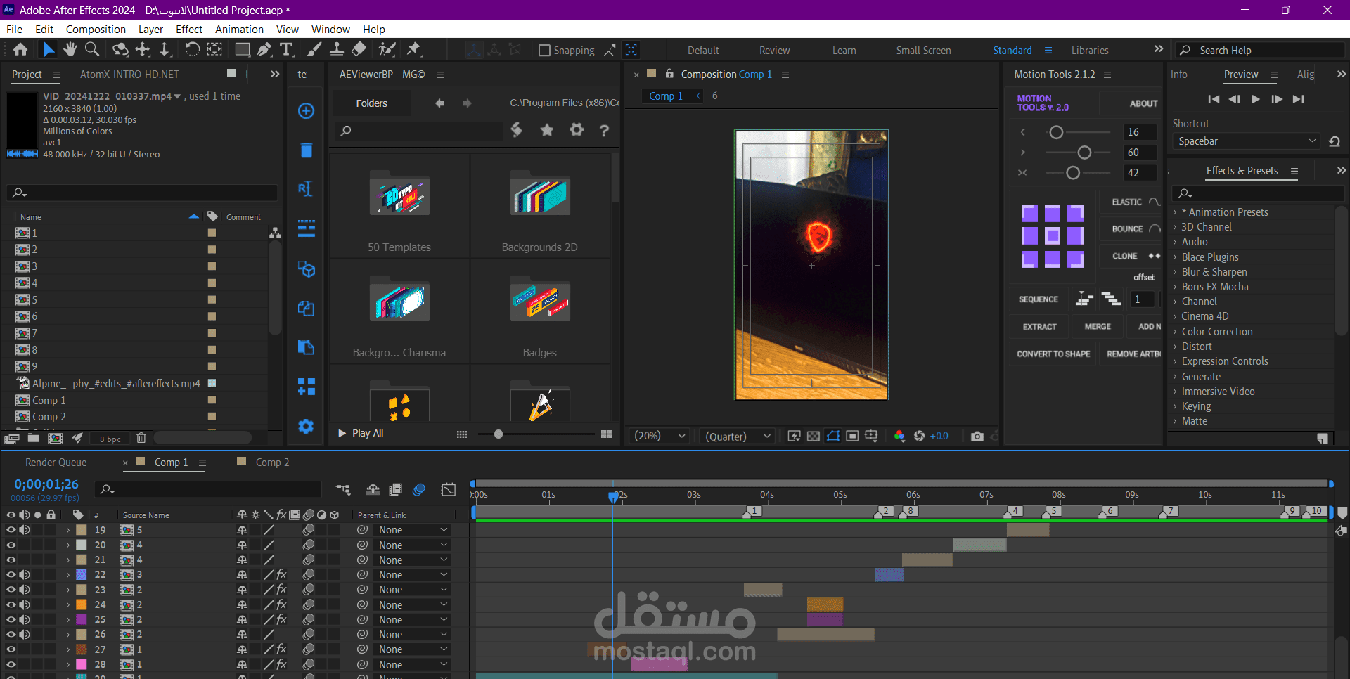Viewport: 1350px width, 679px height.
Task: Select the Horizontal Type tool
Action: pyautogui.click(x=286, y=49)
